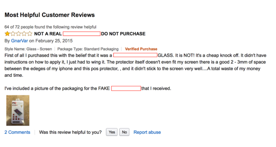Click the third empty rating star
Viewport: 276px width, 147px height.
[x=18, y=34]
